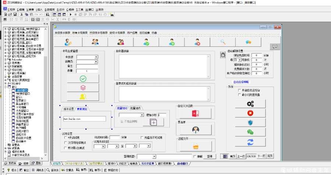331x175 pixels.
Task: Click the orange remote file folder button
Action: [196, 146]
